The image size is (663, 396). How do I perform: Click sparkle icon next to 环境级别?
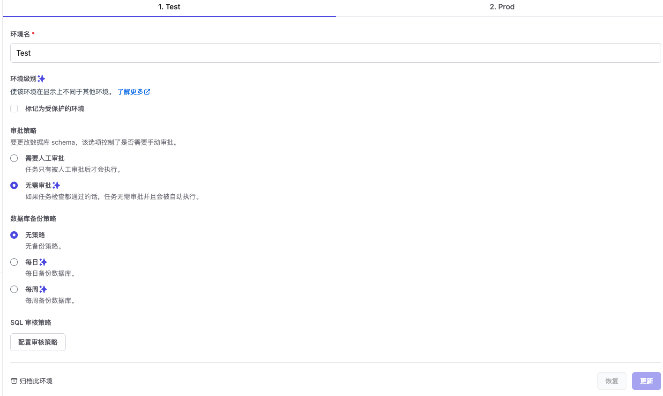[x=41, y=79]
